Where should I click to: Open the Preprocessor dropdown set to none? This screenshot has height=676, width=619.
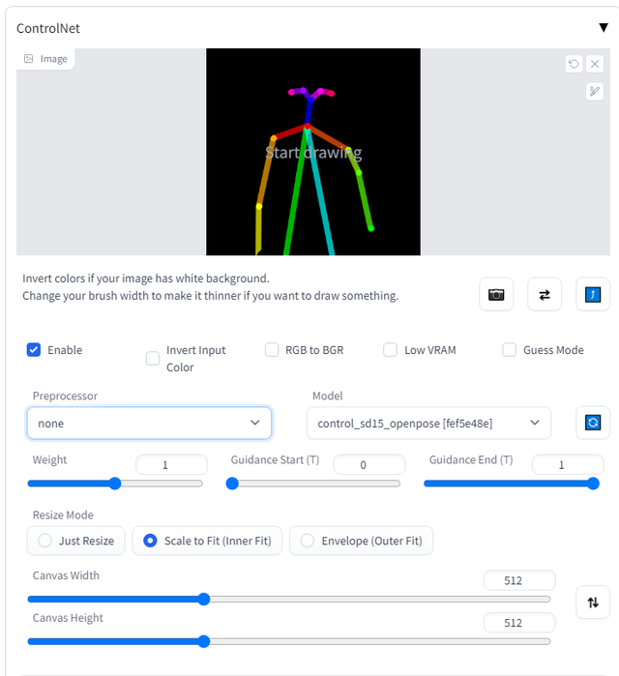(x=149, y=423)
